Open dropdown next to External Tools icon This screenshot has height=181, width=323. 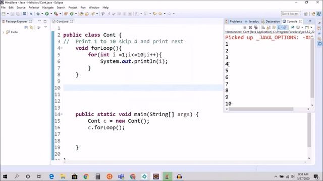(x=60, y=14)
